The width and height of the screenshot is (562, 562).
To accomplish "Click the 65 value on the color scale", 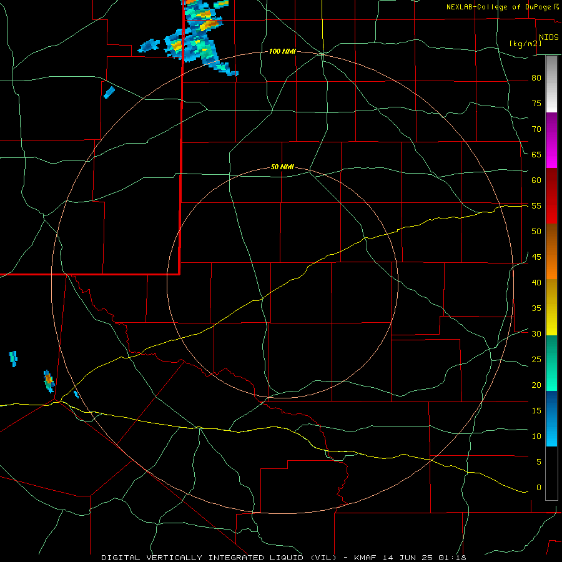I will pyautogui.click(x=536, y=154).
